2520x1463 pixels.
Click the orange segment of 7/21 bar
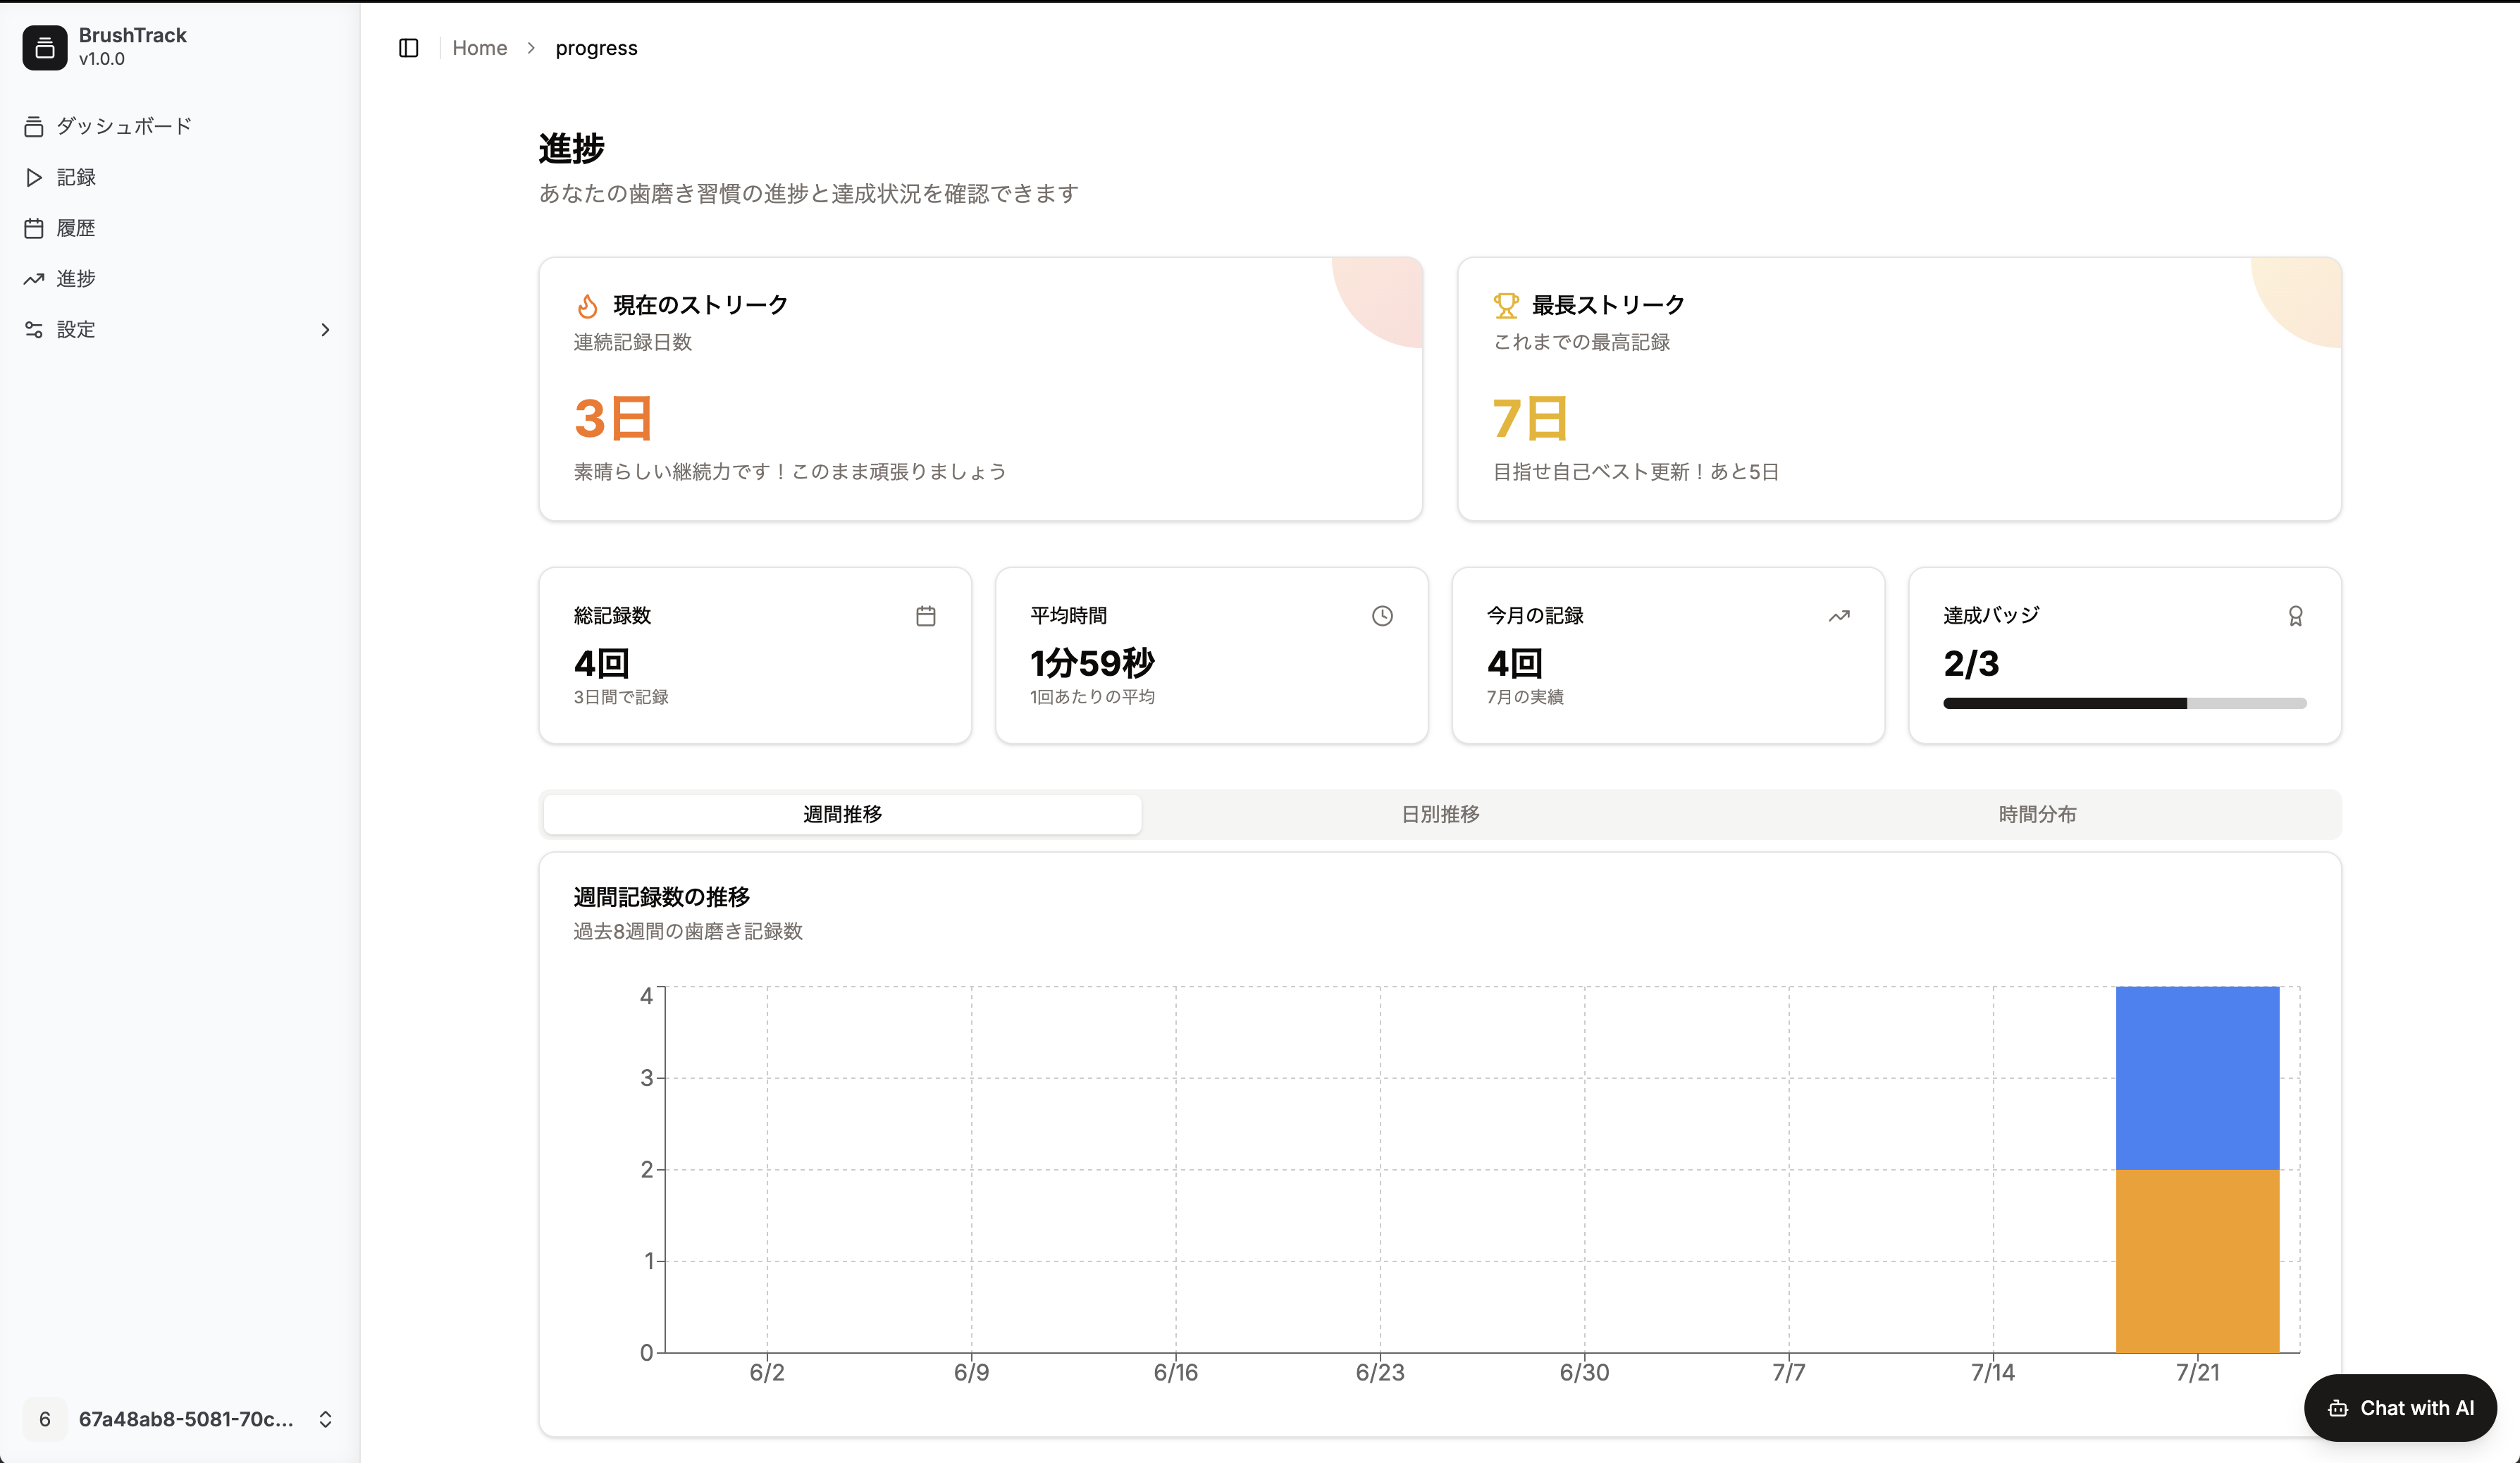2197,1261
